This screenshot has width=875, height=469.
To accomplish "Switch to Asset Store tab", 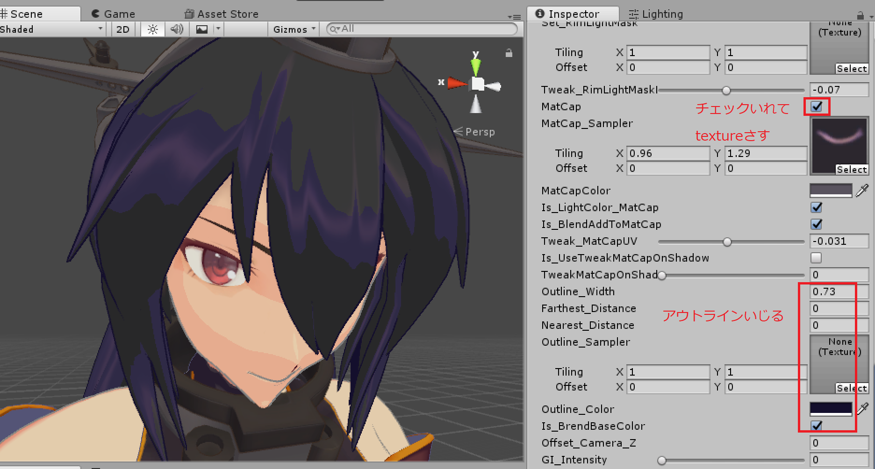I will pyautogui.click(x=222, y=14).
